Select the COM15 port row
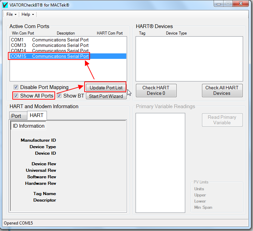 (x=68, y=56)
